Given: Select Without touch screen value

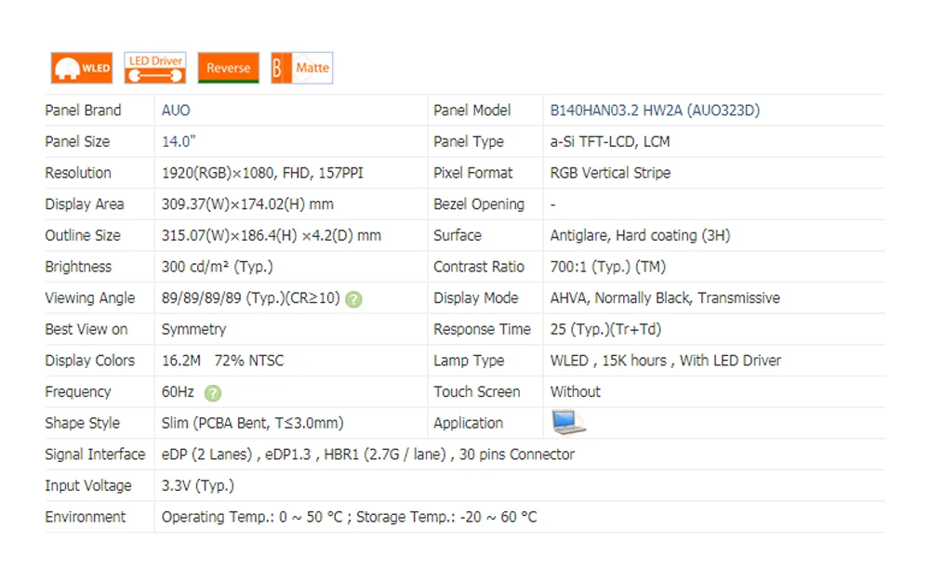Looking at the screenshot, I should point(576,392).
